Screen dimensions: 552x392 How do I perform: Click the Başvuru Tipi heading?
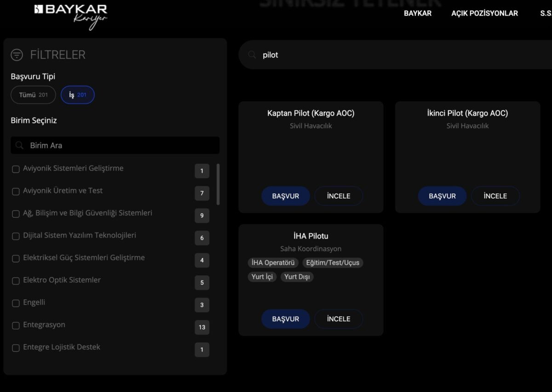coord(33,77)
